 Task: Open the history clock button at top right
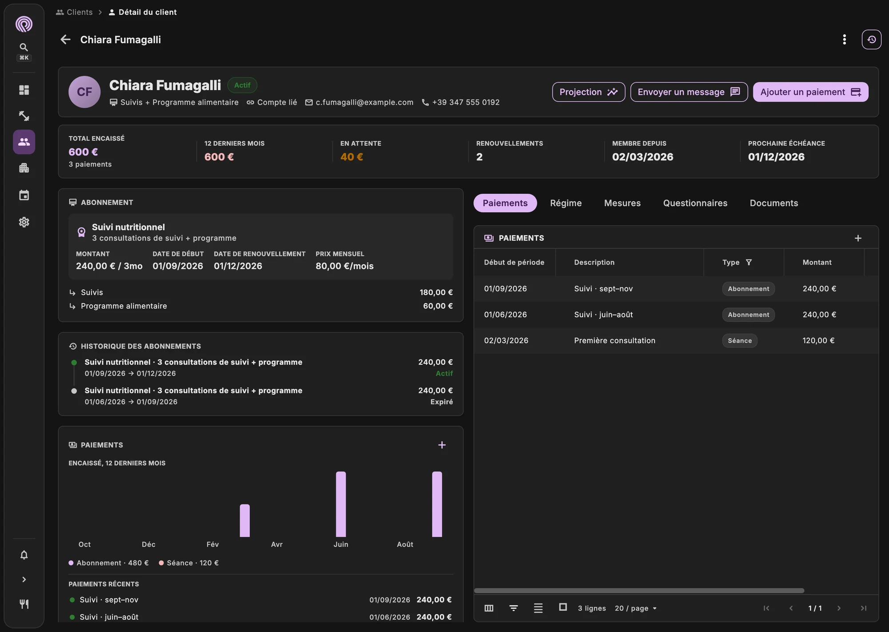(x=871, y=40)
